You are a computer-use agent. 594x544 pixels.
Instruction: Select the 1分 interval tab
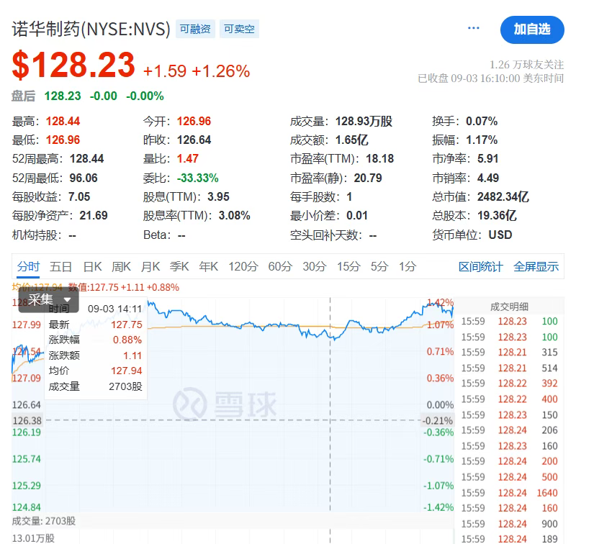click(408, 266)
